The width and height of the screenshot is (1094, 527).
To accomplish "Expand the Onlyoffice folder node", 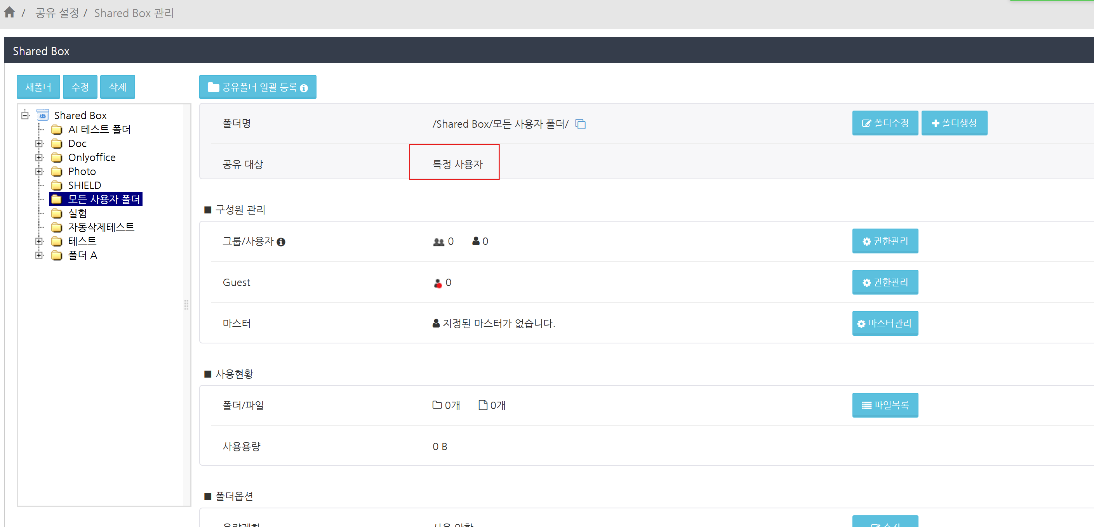I will coord(39,158).
